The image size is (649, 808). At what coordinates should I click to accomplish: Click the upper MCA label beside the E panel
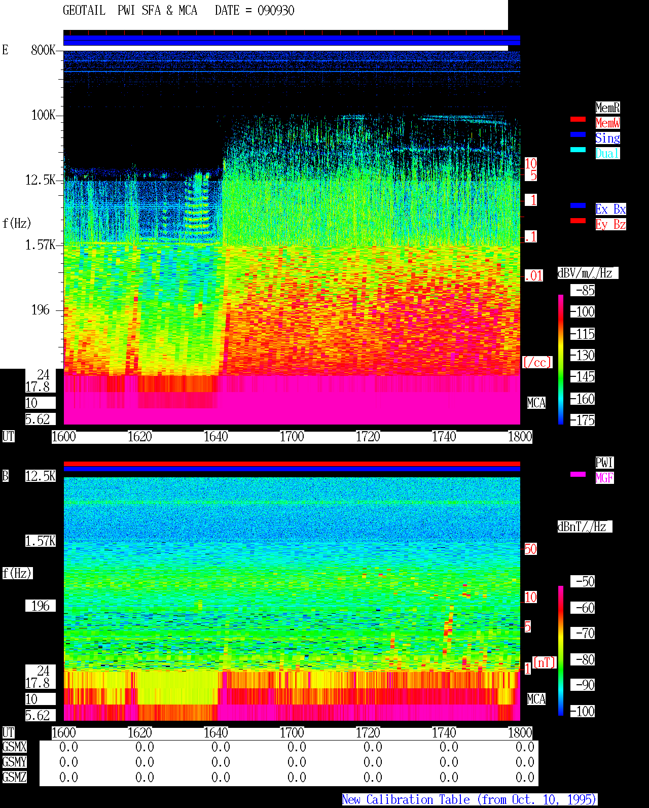click(536, 403)
